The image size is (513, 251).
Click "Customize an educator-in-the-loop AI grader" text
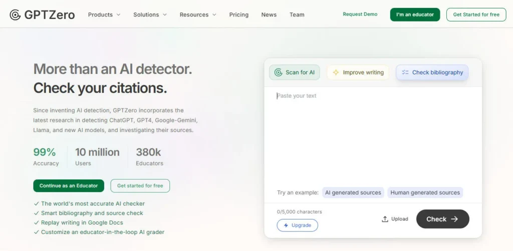pyautogui.click(x=103, y=232)
